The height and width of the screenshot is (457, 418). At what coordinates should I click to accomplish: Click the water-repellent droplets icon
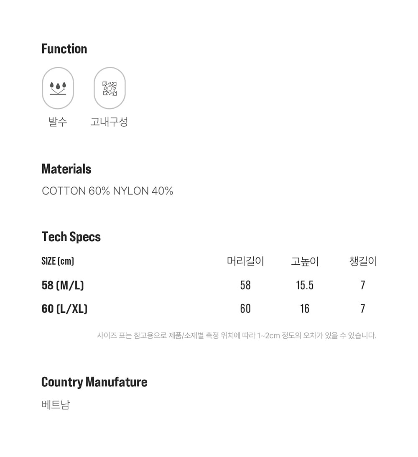point(58,88)
